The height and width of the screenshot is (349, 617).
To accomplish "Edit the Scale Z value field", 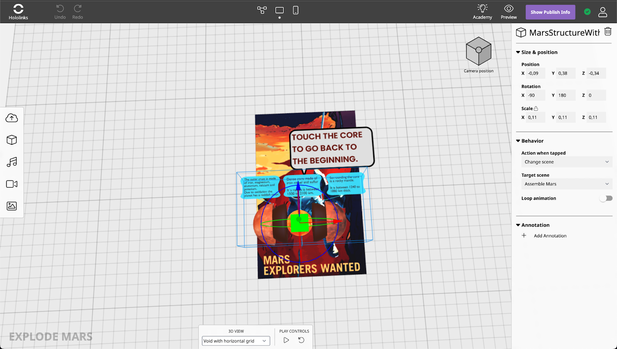I will pos(597,117).
